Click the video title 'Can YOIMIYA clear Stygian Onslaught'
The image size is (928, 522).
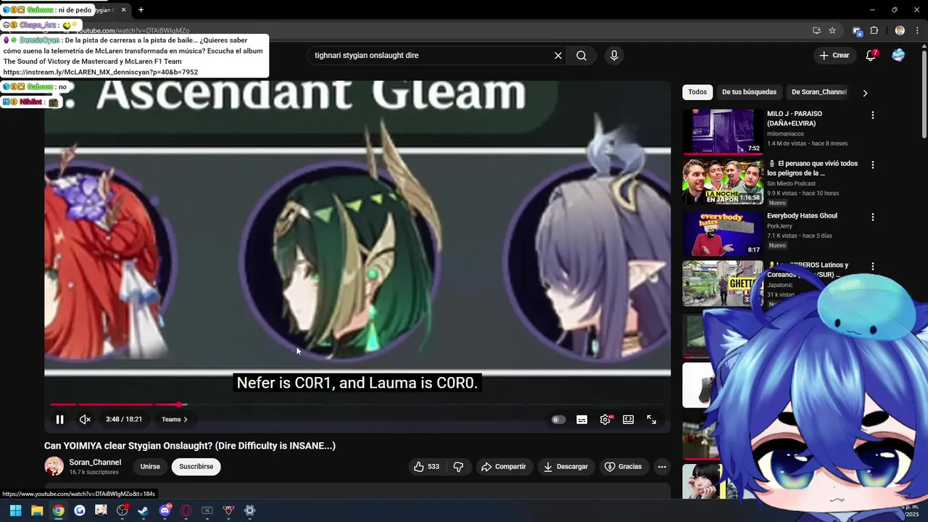190,446
